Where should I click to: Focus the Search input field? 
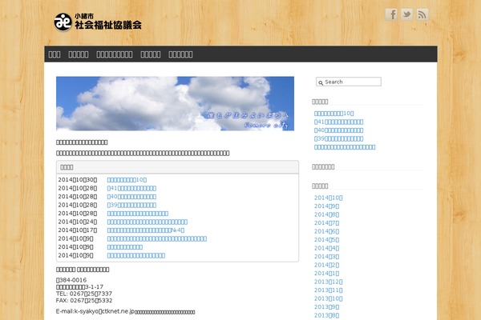[349, 82]
